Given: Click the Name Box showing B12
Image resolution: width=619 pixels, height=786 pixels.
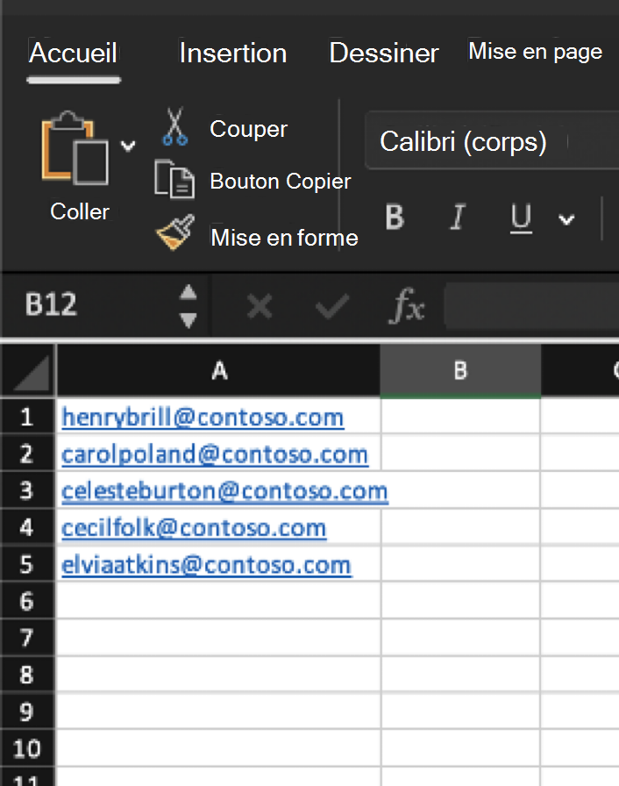Looking at the screenshot, I should coord(51,304).
